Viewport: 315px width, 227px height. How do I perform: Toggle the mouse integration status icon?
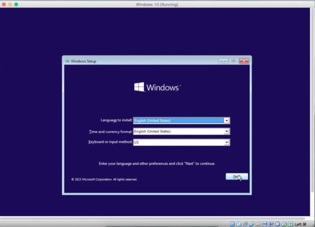coord(284,224)
